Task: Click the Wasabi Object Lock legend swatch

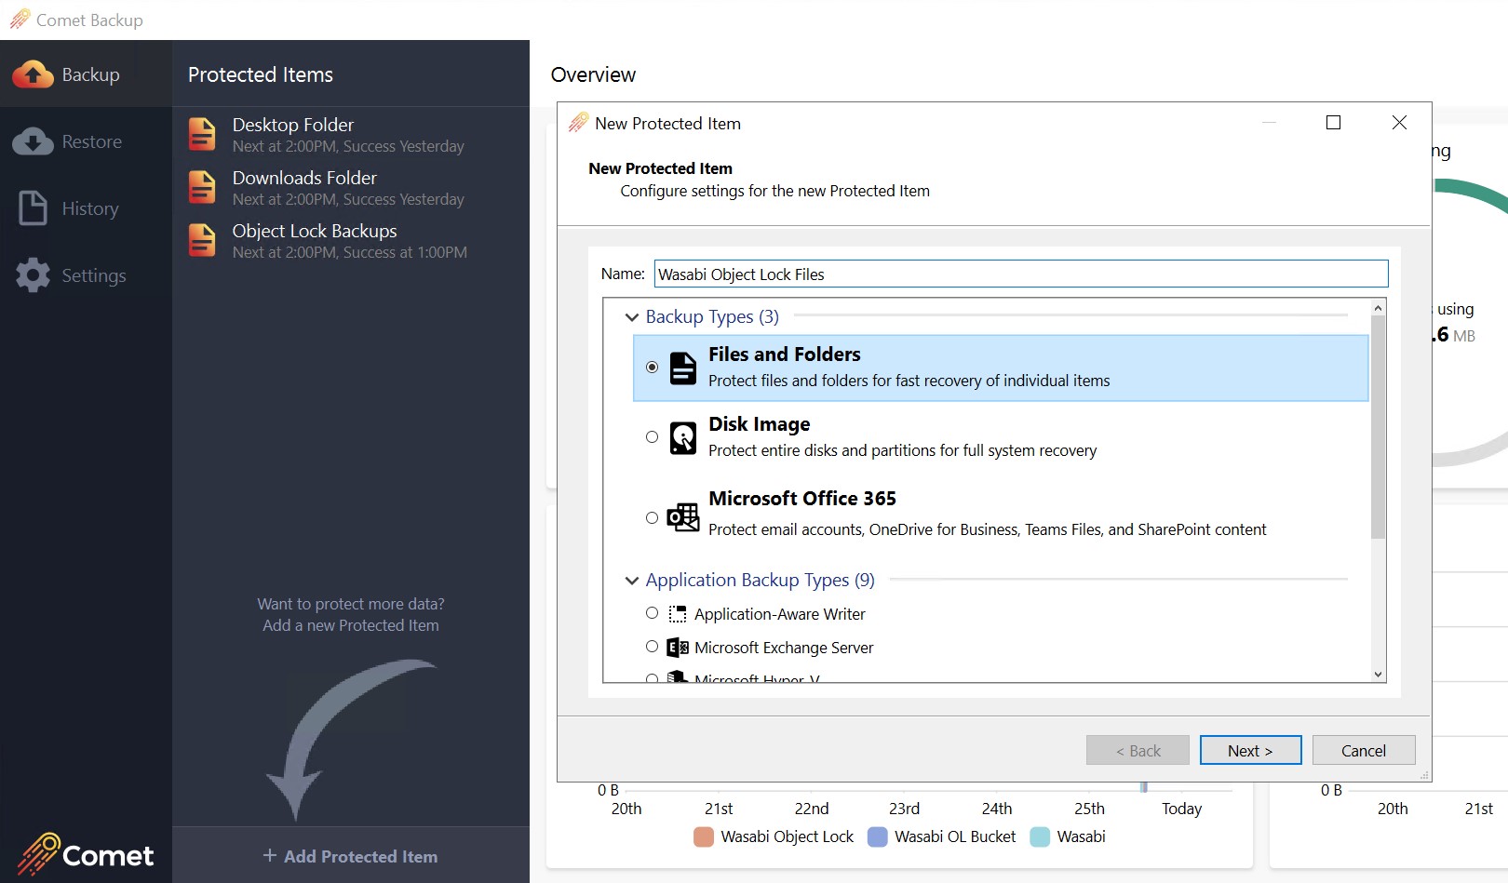Action: [704, 836]
